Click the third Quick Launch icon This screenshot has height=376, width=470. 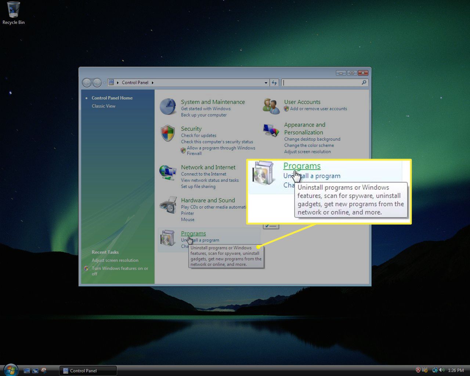point(44,370)
